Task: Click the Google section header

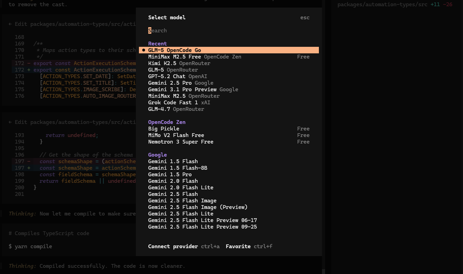Action: coord(158,155)
